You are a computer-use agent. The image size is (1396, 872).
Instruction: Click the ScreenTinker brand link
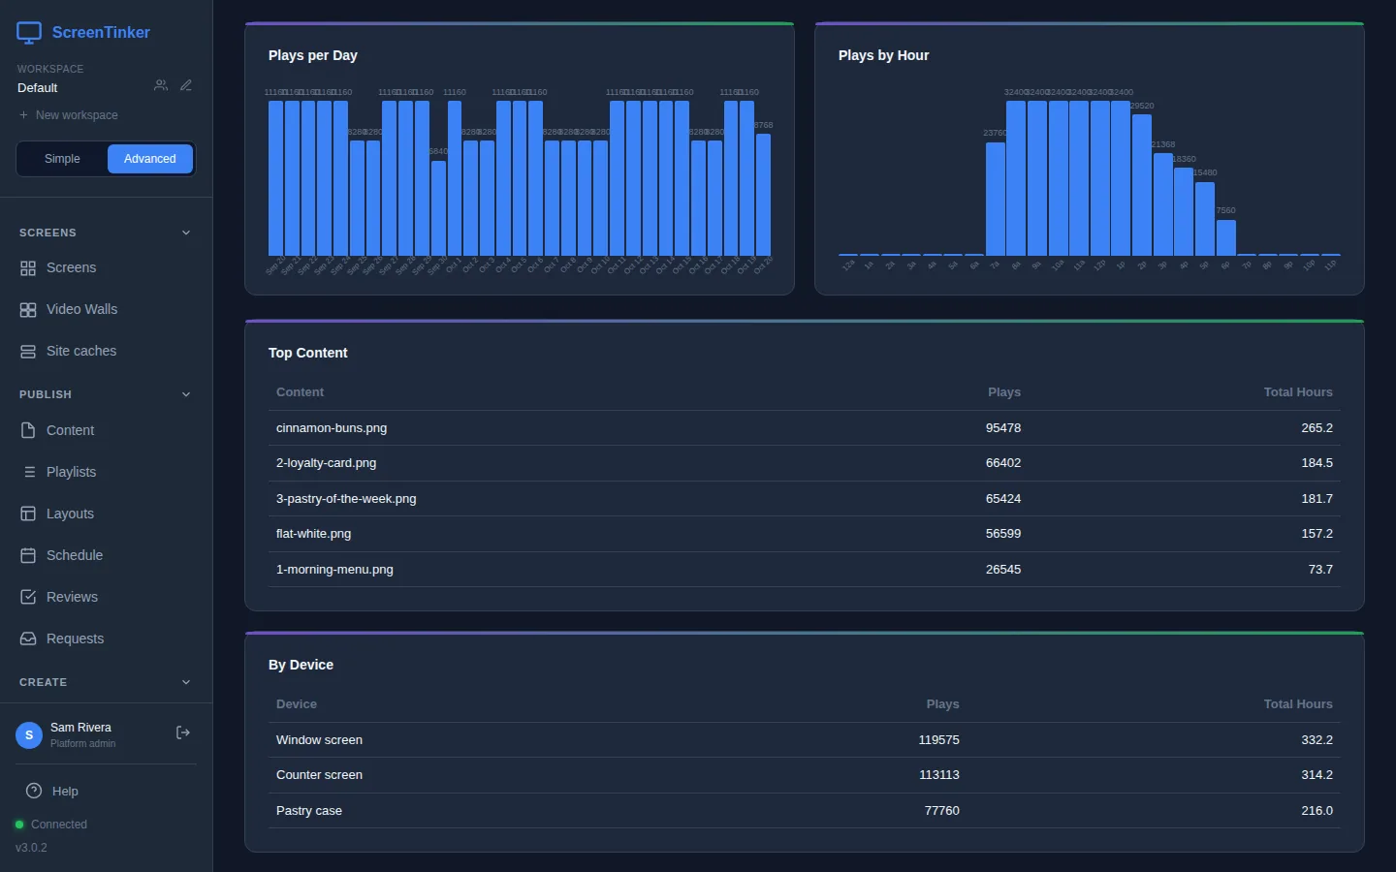coord(101,33)
